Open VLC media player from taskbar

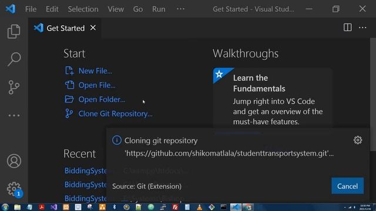click(199, 207)
